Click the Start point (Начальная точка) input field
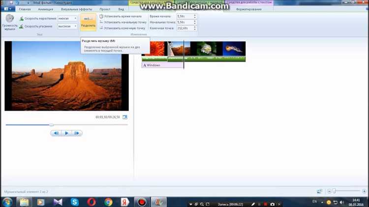The width and height of the screenshot is (369, 207). pos(184,22)
